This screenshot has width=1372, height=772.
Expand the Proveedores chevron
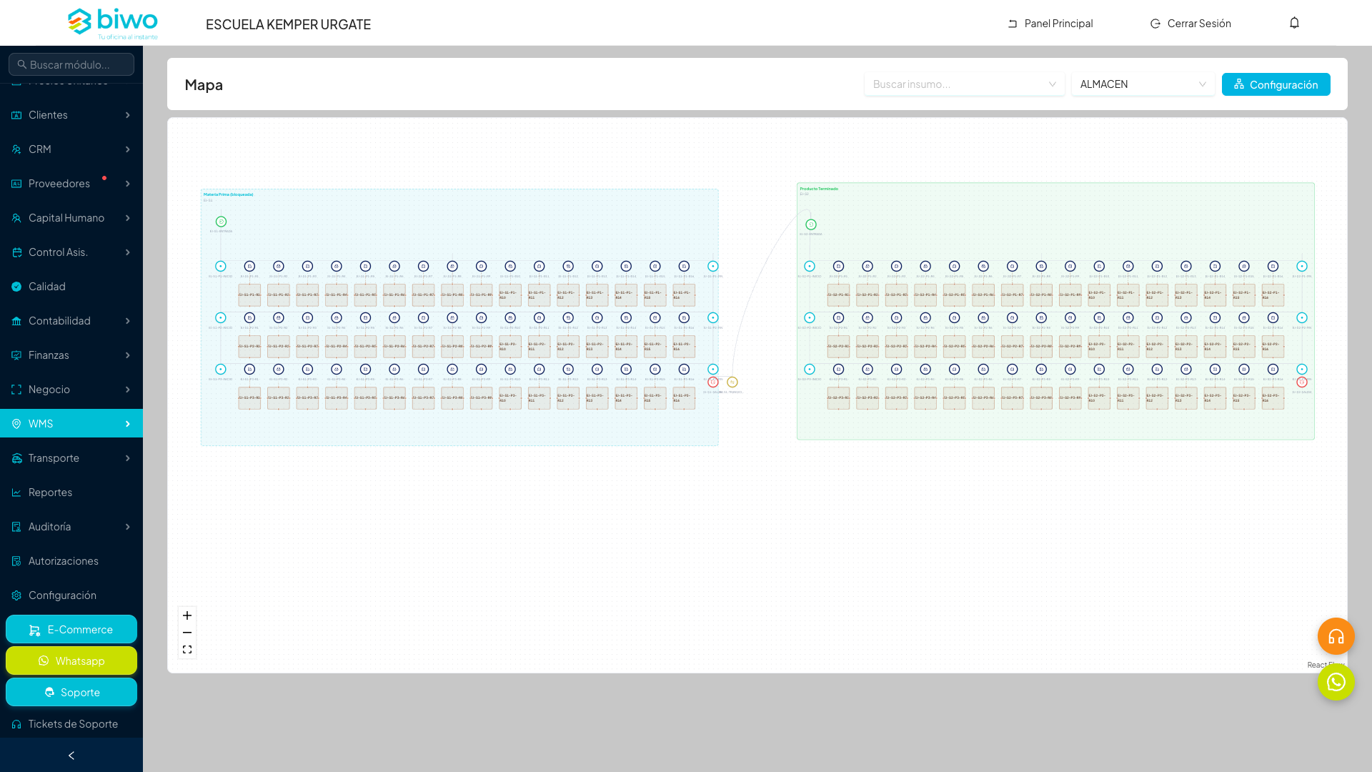pos(128,184)
